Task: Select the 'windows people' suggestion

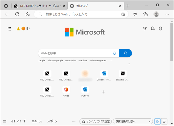Action: 55,61
